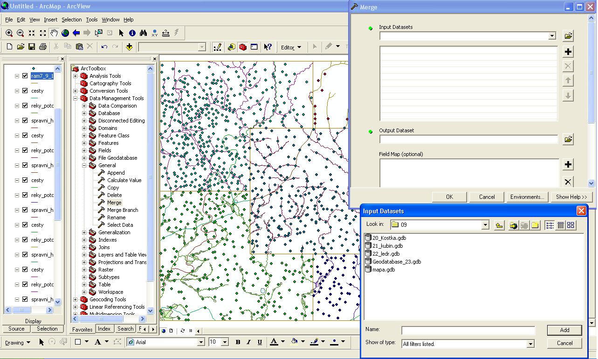This screenshot has height=359, width=598.
Task: Open the Find binoculars tool
Action: pyautogui.click(x=144, y=33)
